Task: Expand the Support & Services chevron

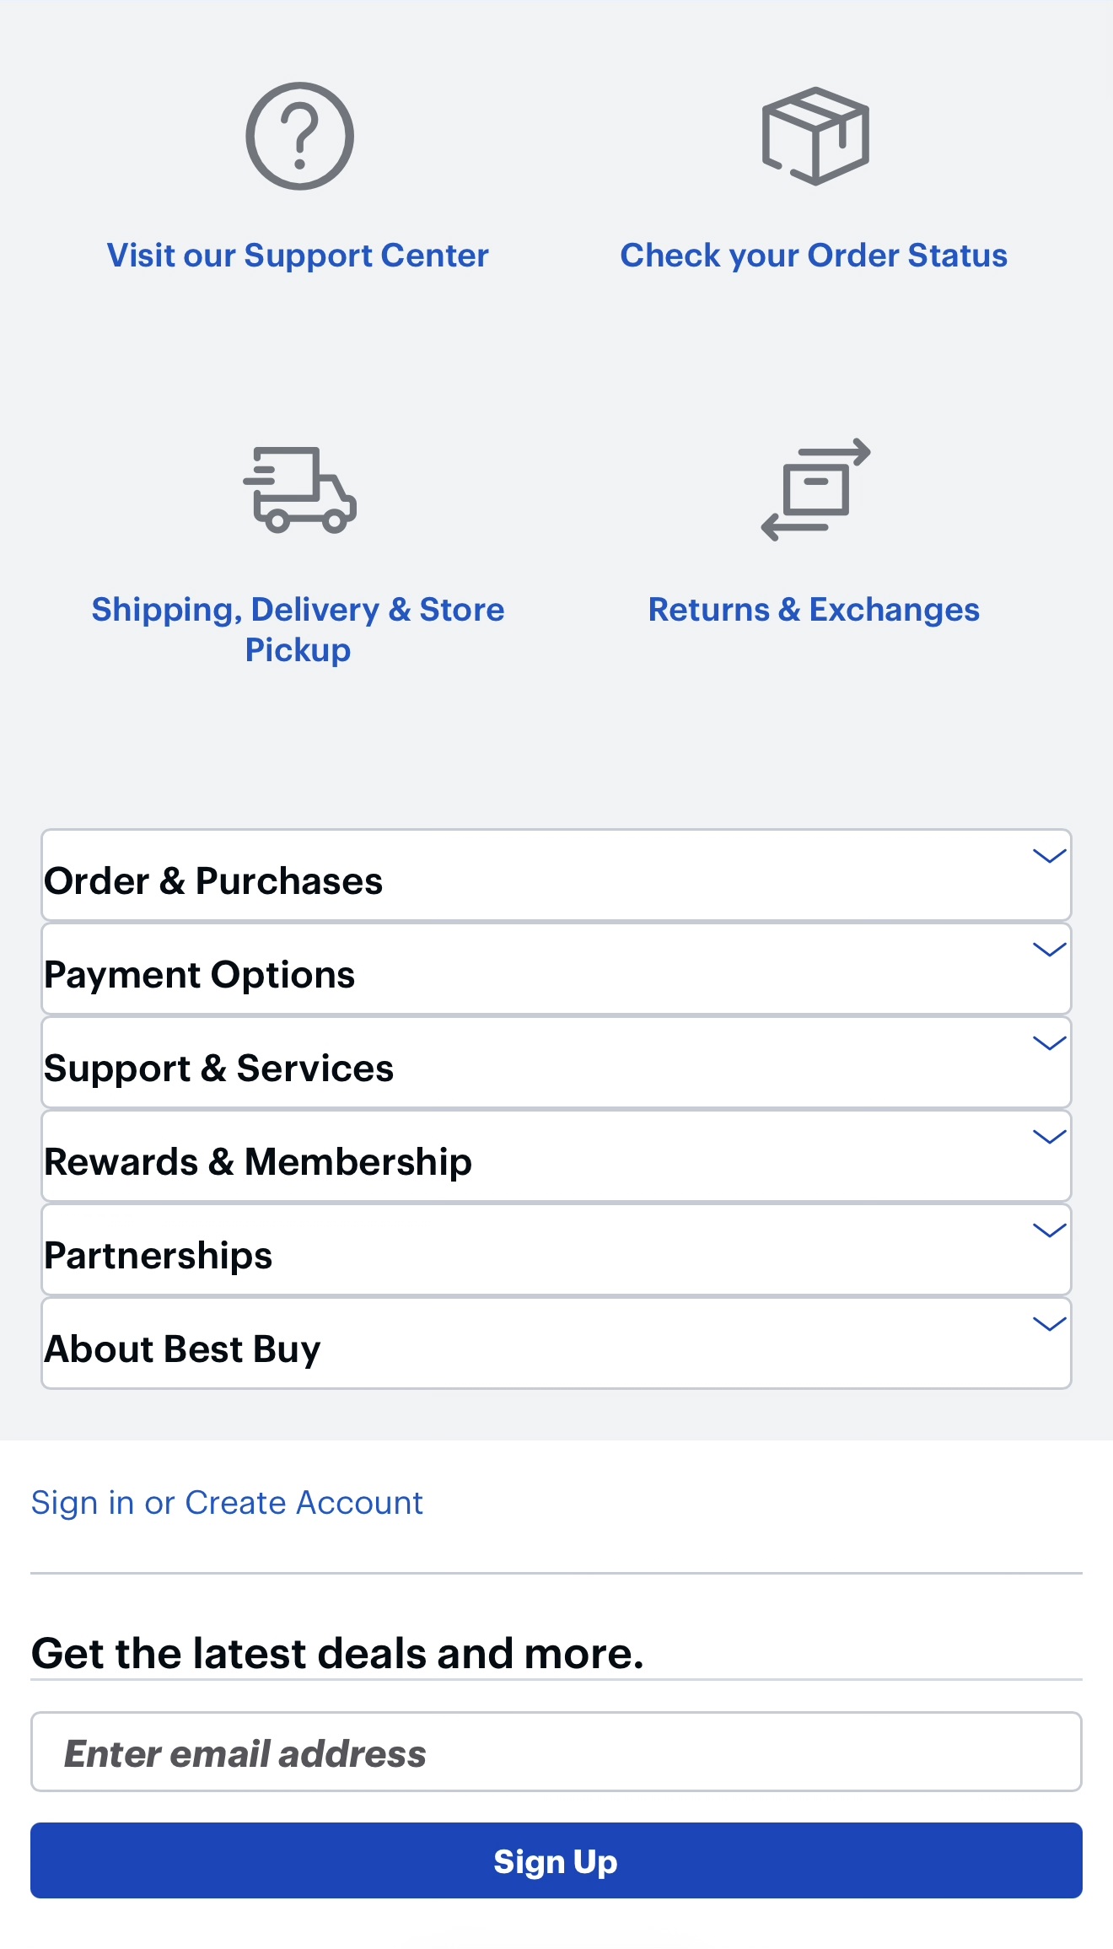Action: click(x=1049, y=1043)
